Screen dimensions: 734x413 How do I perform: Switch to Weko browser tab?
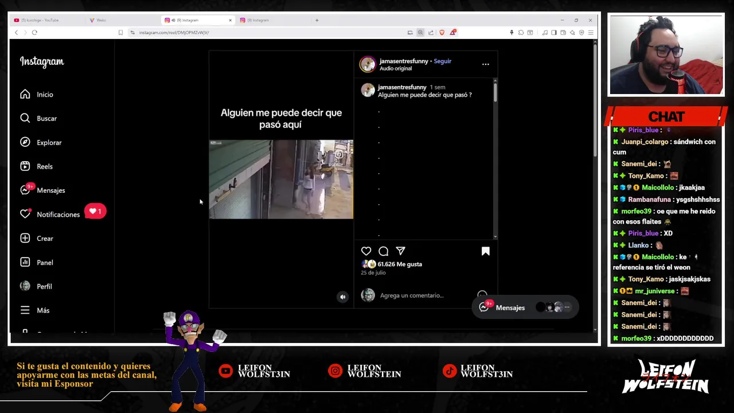coord(101,20)
